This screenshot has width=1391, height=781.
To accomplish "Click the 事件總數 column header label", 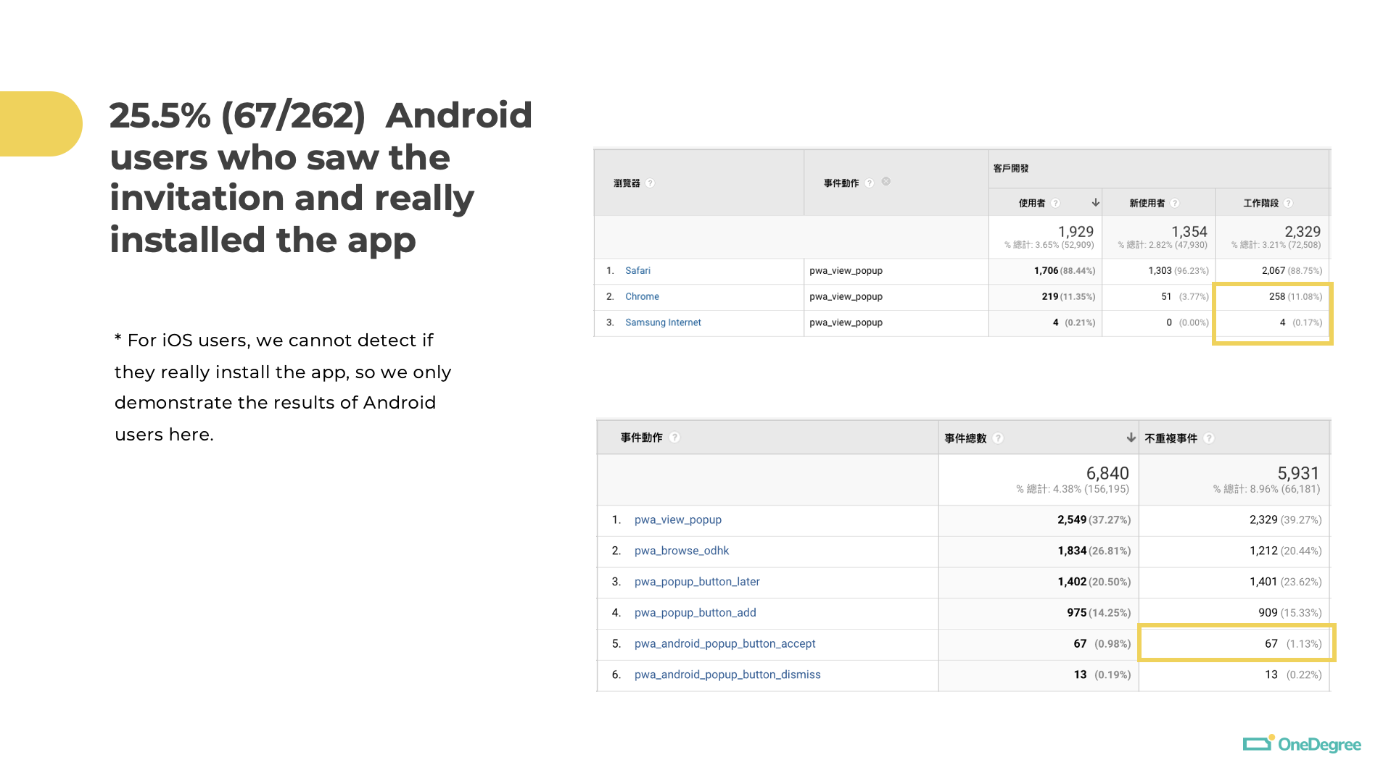I will pos(965,438).
